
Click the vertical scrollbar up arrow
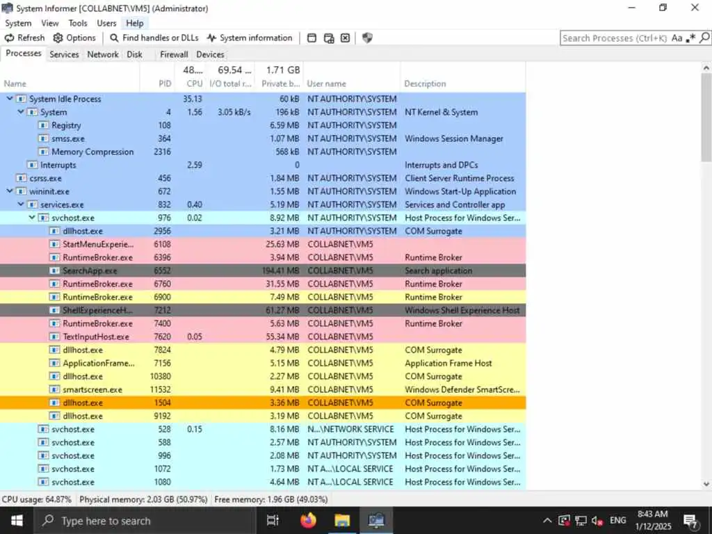click(706, 68)
